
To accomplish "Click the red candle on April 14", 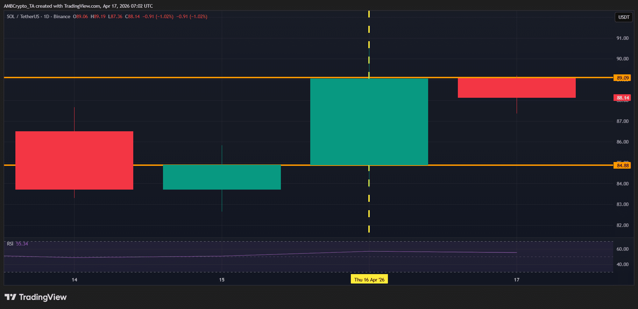I will coord(74,160).
